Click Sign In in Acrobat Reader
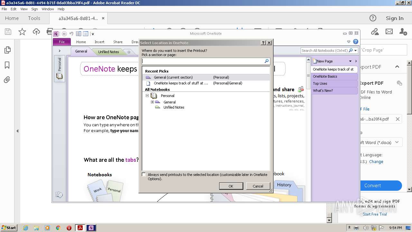This screenshot has height=232, width=412. point(395,18)
